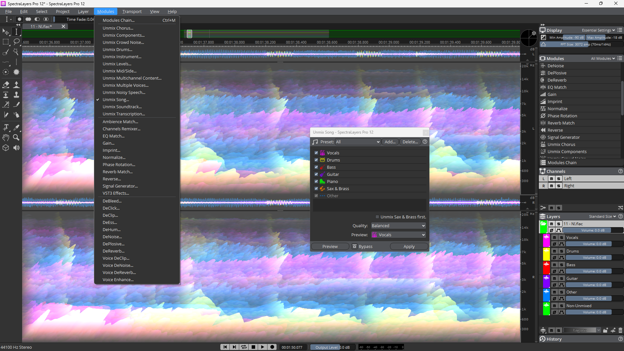This screenshot has height=351, width=624.
Task: Adjust the Min Amplitude slider
Action: (x=566, y=37)
